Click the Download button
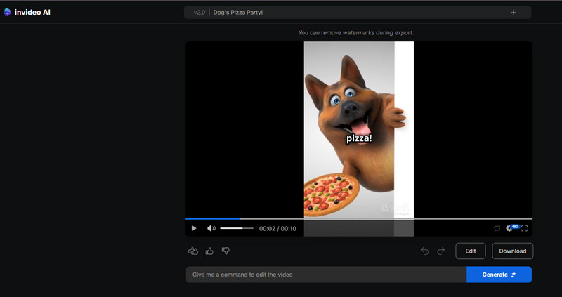Image resolution: width=562 pixels, height=297 pixels. point(513,251)
